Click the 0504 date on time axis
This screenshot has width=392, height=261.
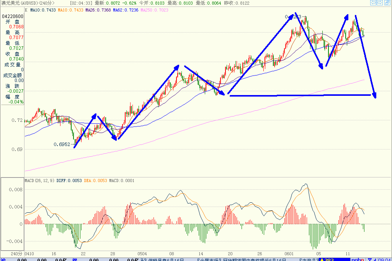142,254
